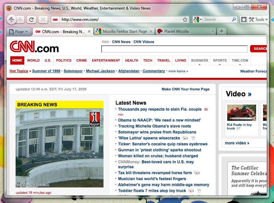The image size is (274, 203).
Task: Click the Stop loading X button
Action: tap(43, 20)
